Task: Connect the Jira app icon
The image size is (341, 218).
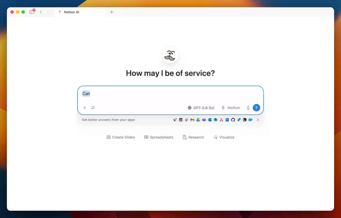Action: pyautogui.click(x=239, y=120)
